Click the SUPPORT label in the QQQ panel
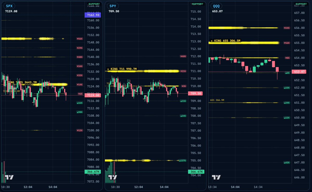312x192 pixels. pos(301,4)
